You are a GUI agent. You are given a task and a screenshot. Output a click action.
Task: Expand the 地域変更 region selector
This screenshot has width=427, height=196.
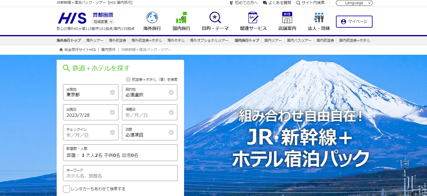pos(103,22)
